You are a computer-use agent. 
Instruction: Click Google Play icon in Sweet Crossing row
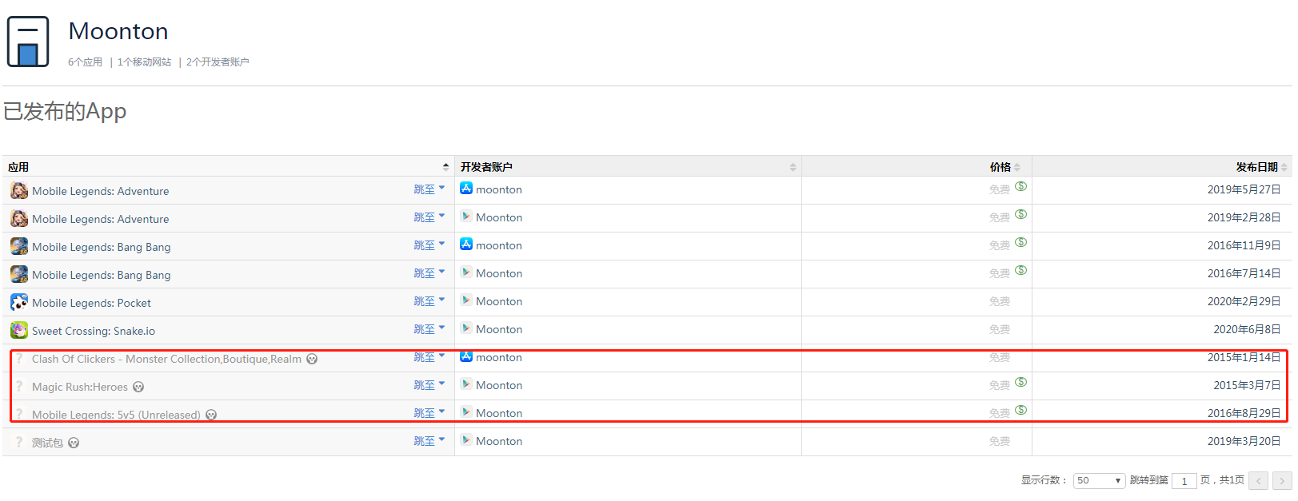[466, 328]
